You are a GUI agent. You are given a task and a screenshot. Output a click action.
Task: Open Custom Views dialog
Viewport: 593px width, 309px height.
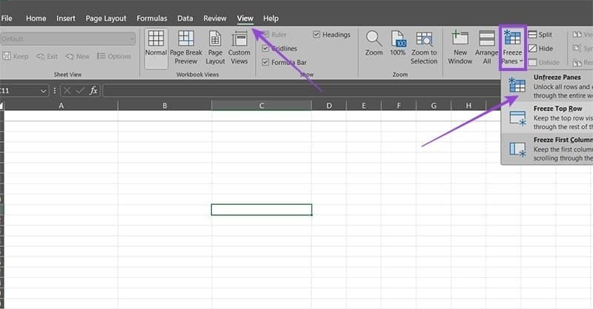tap(239, 47)
